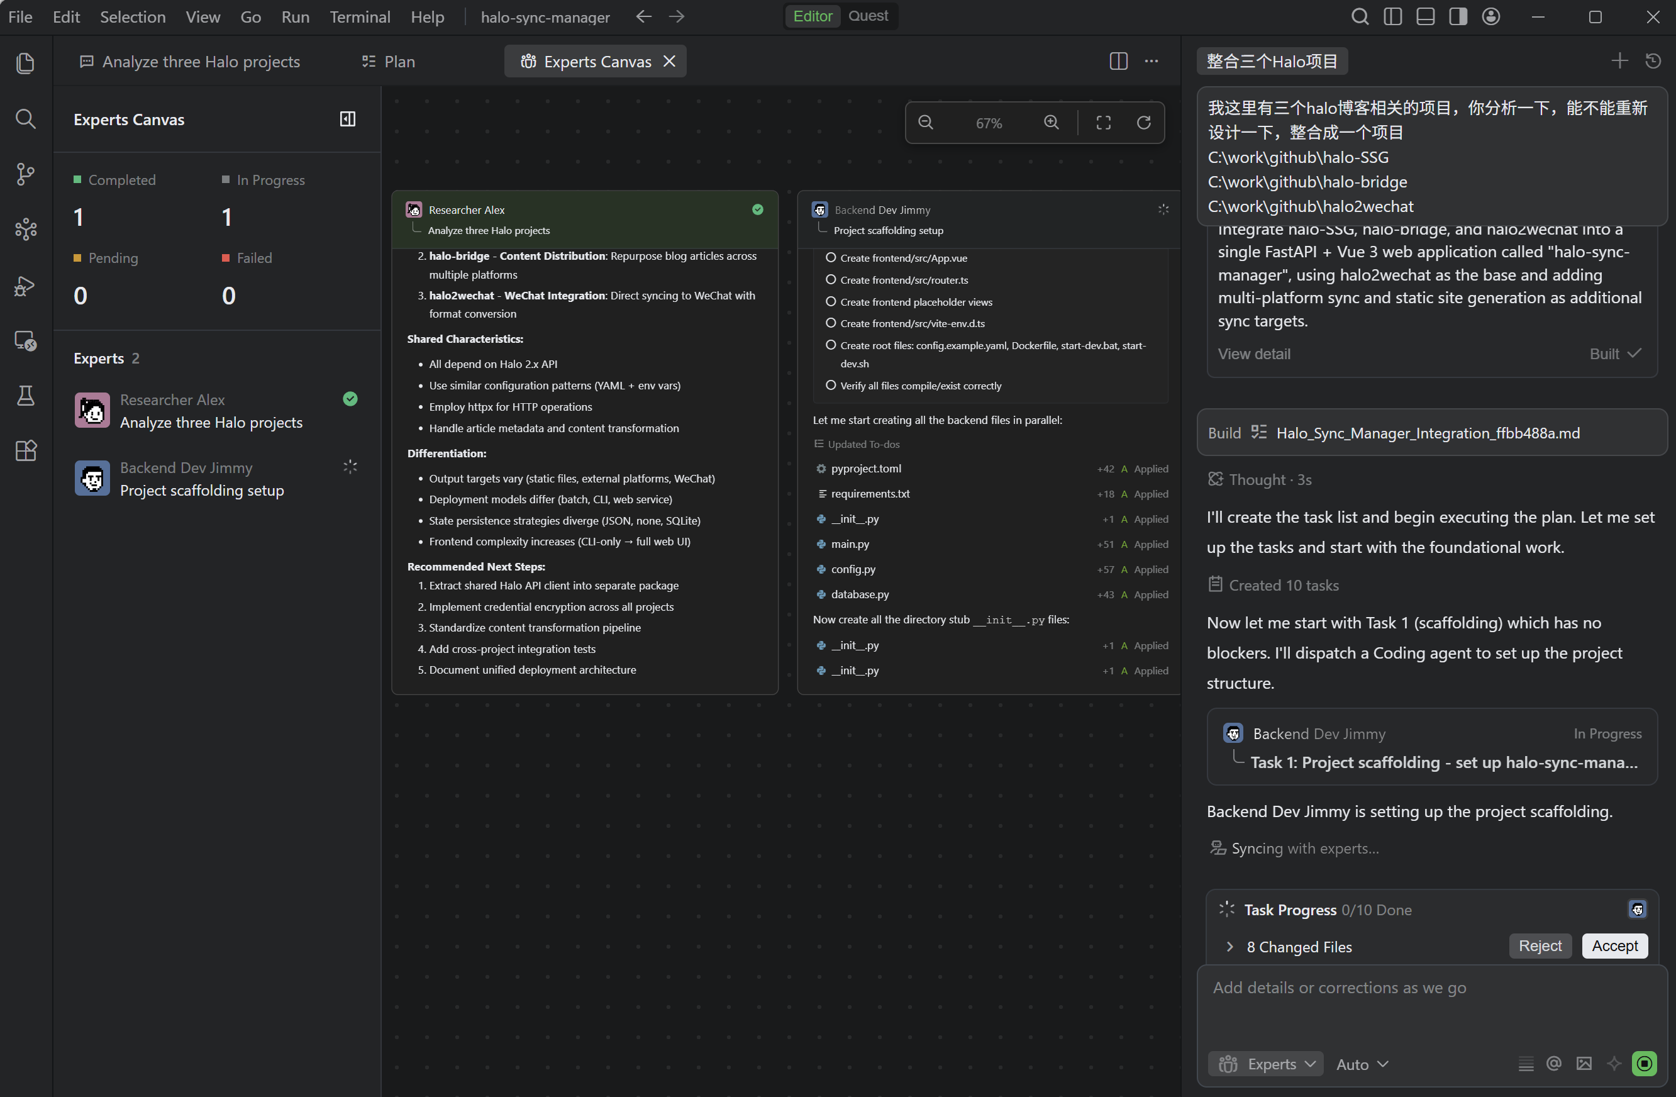Mention context with the @ icon

[x=1554, y=1064]
